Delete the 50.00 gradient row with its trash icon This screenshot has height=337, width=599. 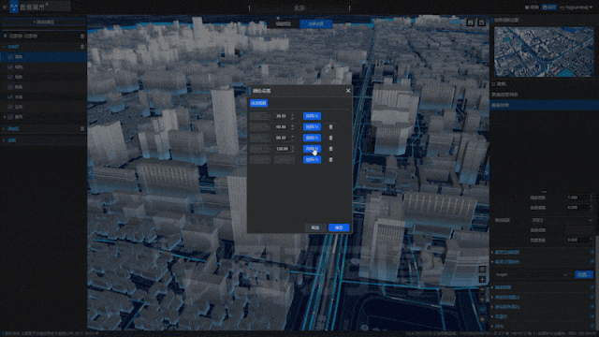point(330,127)
